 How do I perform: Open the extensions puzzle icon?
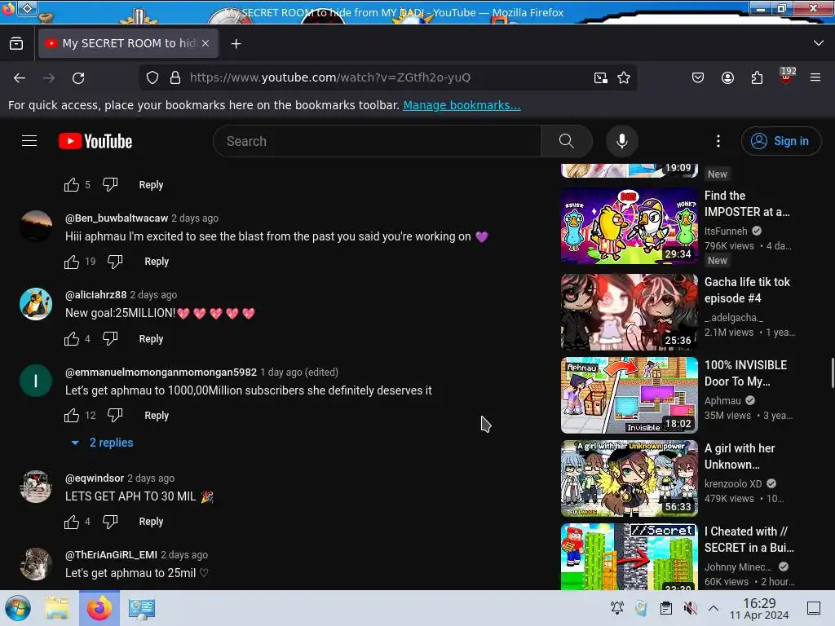(x=757, y=77)
